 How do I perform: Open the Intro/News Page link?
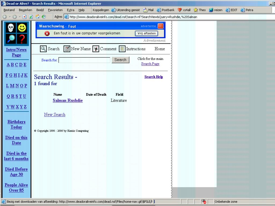tap(16, 52)
